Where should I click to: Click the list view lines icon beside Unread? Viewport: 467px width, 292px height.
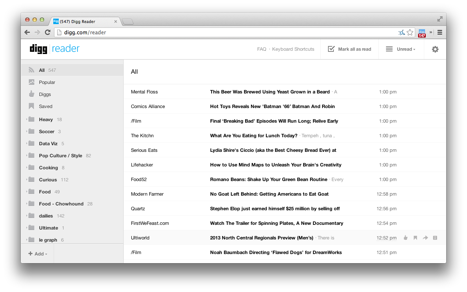click(x=389, y=49)
